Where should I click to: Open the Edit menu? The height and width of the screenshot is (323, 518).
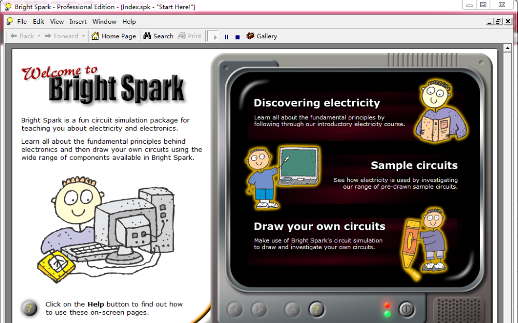pos(38,21)
